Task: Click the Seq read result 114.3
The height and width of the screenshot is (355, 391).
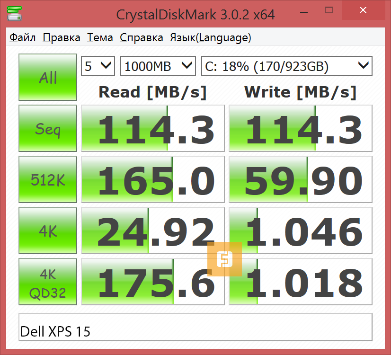Action: [152, 129]
